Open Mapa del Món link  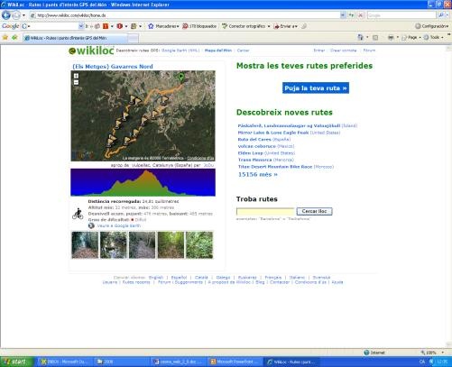coord(218,50)
